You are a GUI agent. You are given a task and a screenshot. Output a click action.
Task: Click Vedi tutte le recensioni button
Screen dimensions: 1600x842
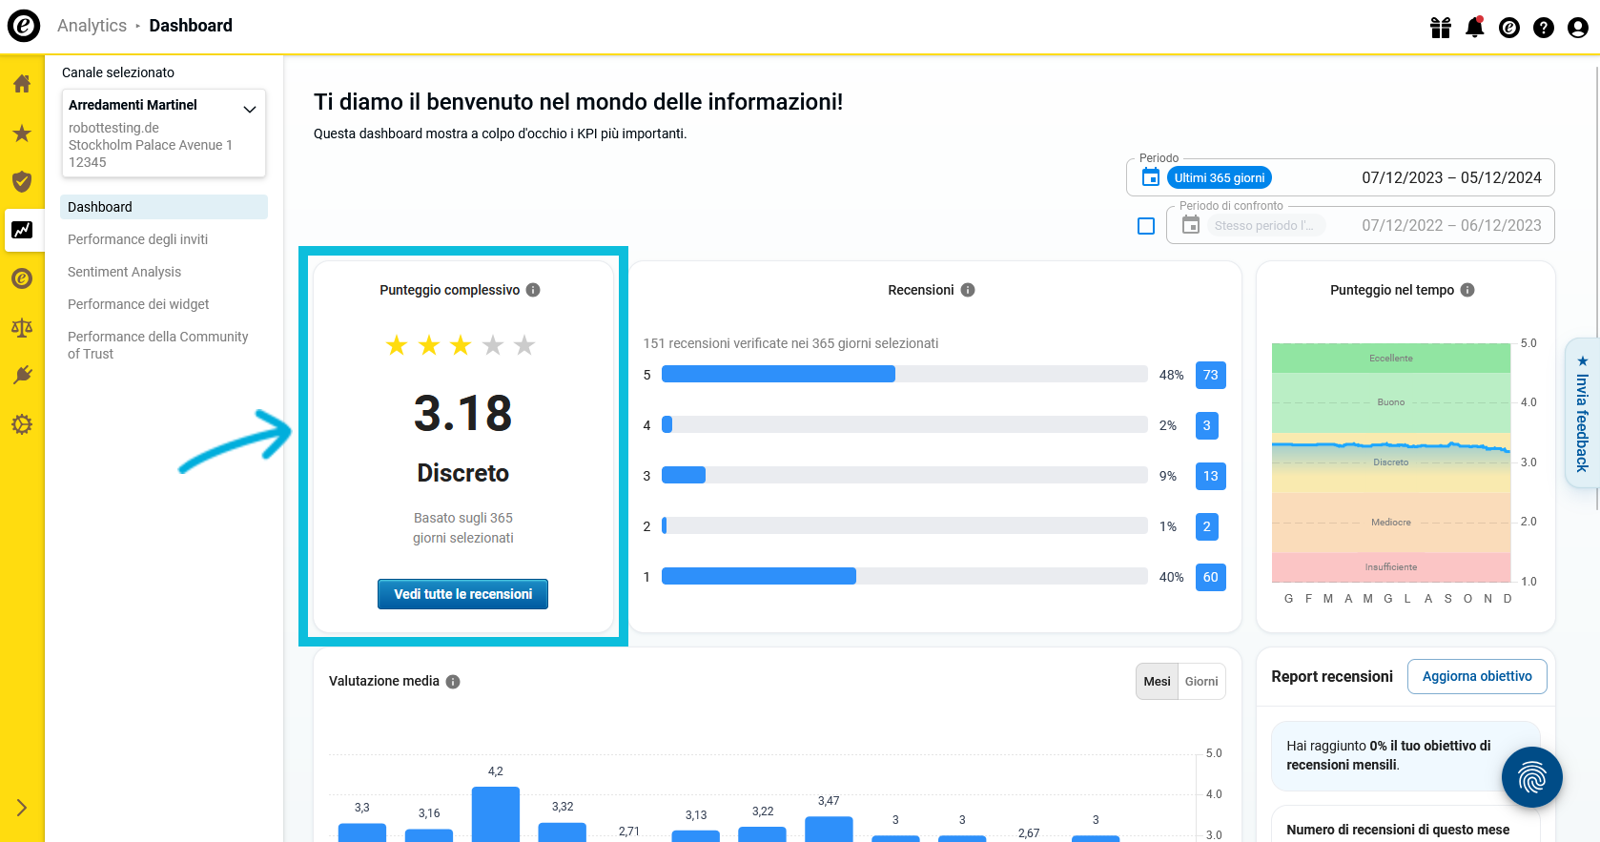coord(463,594)
